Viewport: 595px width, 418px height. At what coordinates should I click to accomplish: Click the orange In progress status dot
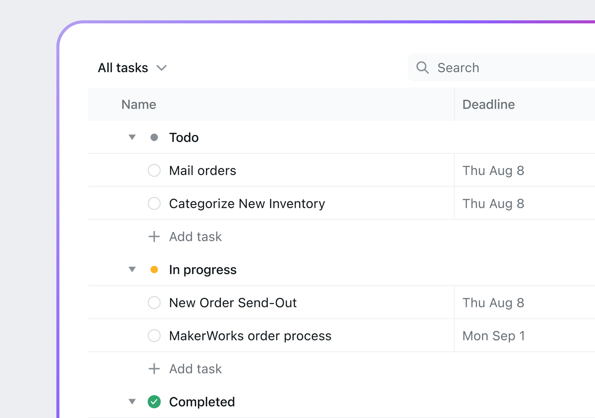(x=154, y=270)
